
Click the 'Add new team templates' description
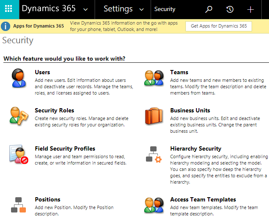coord(214,211)
